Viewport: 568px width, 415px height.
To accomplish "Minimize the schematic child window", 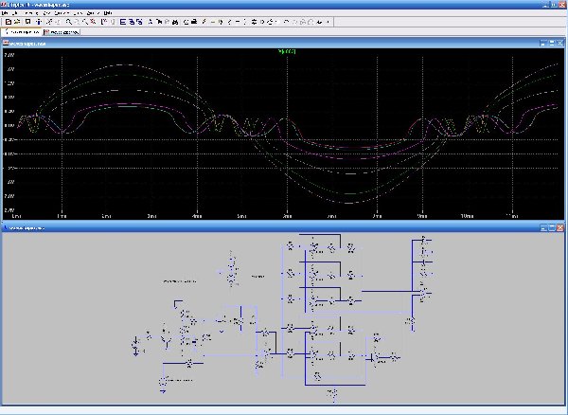I will (x=543, y=227).
